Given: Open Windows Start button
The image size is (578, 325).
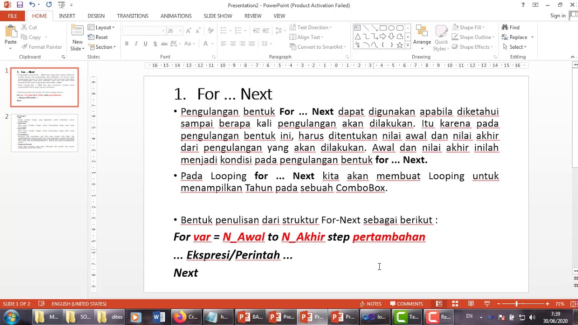Looking at the screenshot, I should coord(11,317).
